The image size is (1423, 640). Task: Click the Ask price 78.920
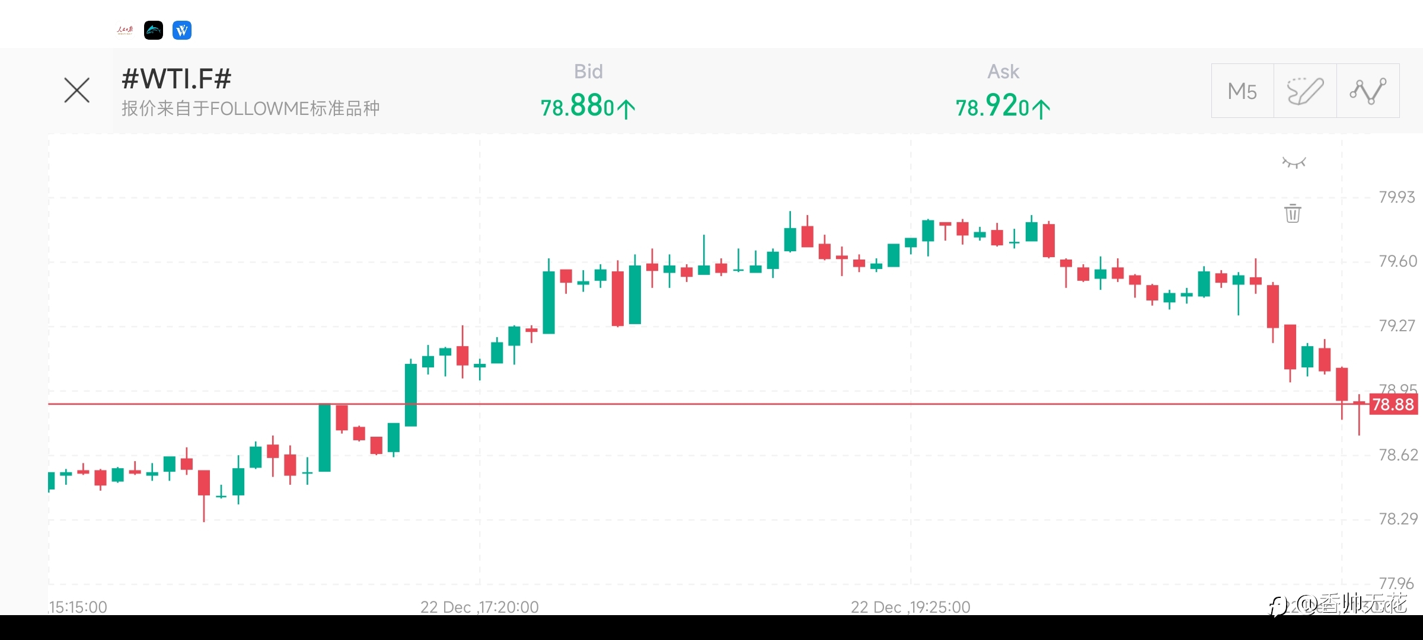[x=1003, y=107]
